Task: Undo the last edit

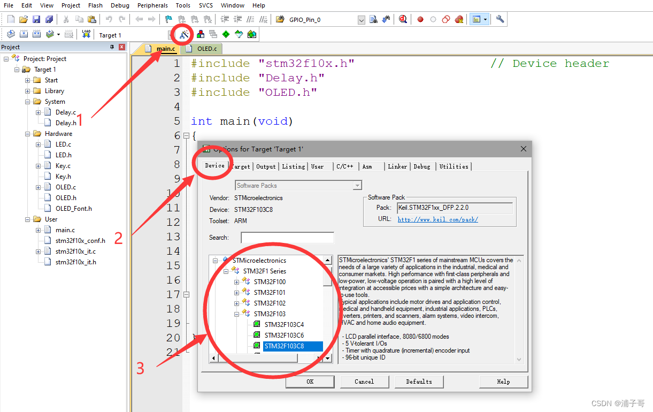Action: (x=109, y=19)
